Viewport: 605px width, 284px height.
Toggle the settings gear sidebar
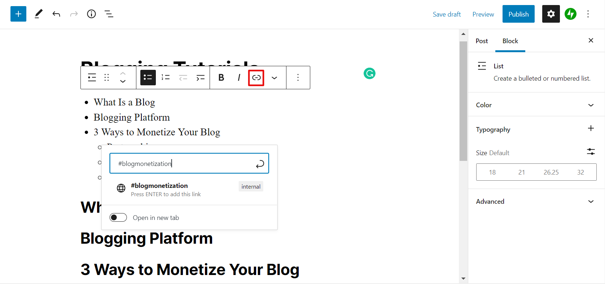551,14
